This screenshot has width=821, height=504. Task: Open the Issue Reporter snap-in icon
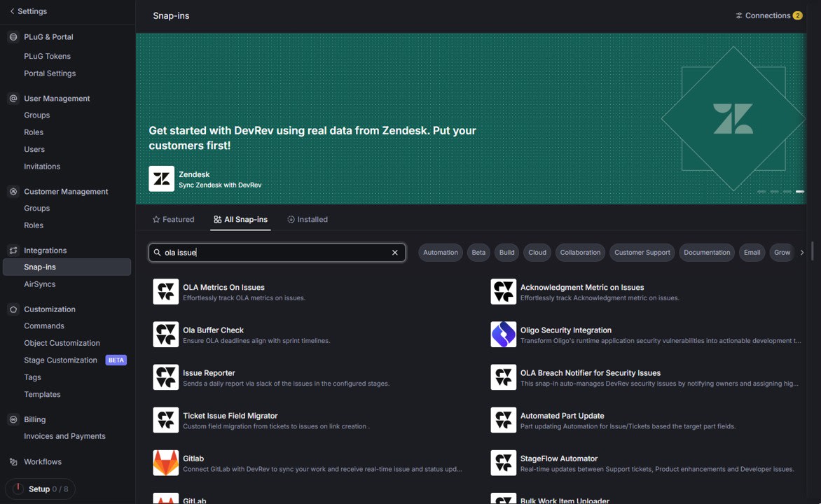166,377
